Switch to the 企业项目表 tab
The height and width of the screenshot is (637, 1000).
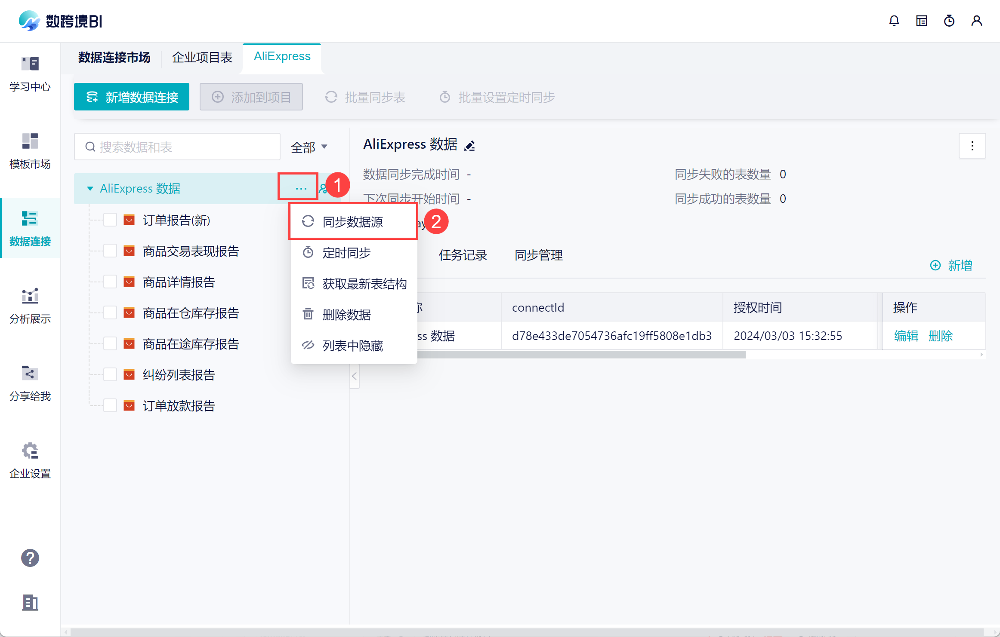(x=202, y=57)
